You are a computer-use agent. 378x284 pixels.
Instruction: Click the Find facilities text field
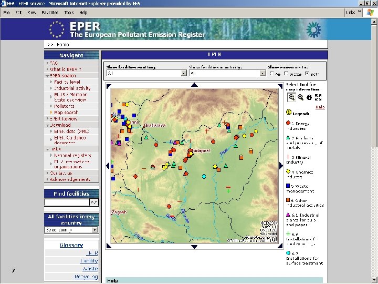[x=67, y=202]
